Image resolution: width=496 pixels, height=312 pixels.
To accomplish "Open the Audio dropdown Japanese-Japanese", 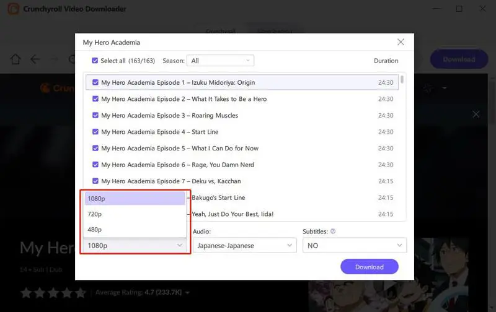I will (244, 245).
